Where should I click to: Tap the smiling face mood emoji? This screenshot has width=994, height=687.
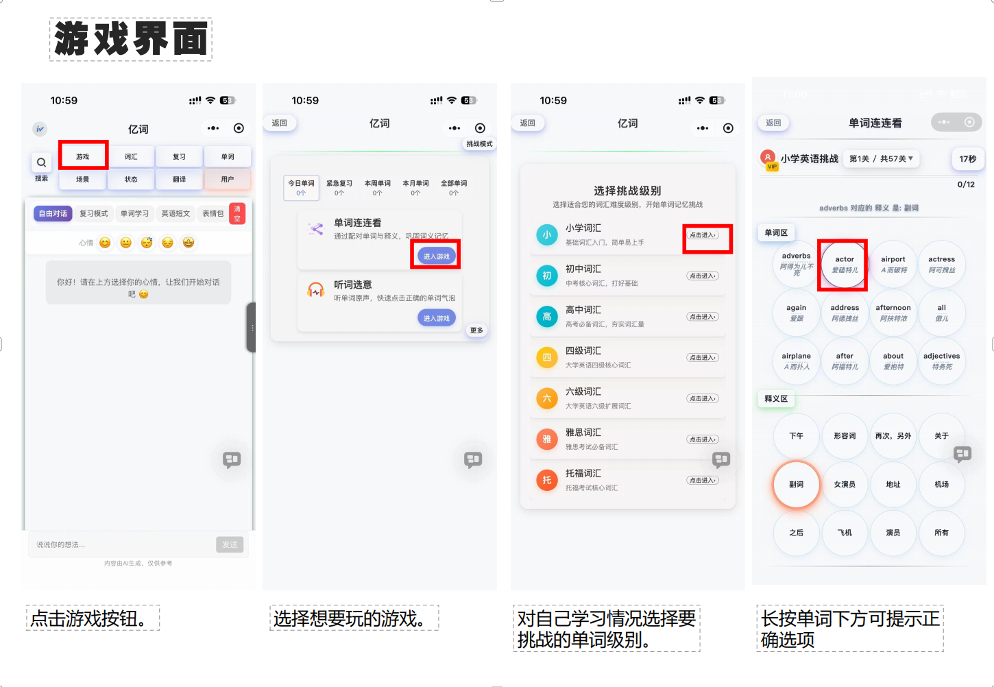pyautogui.click(x=104, y=242)
